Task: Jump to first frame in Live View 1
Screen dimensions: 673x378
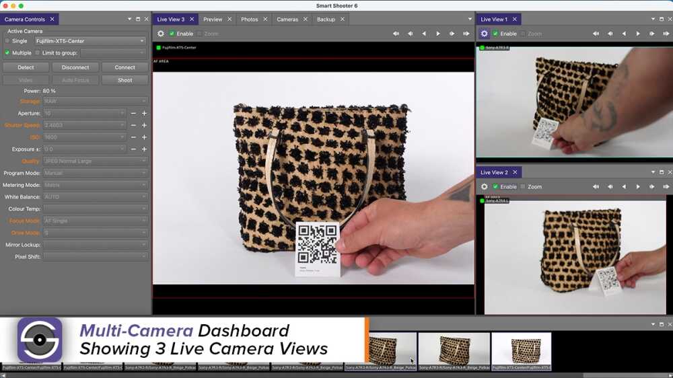Action: pos(596,34)
